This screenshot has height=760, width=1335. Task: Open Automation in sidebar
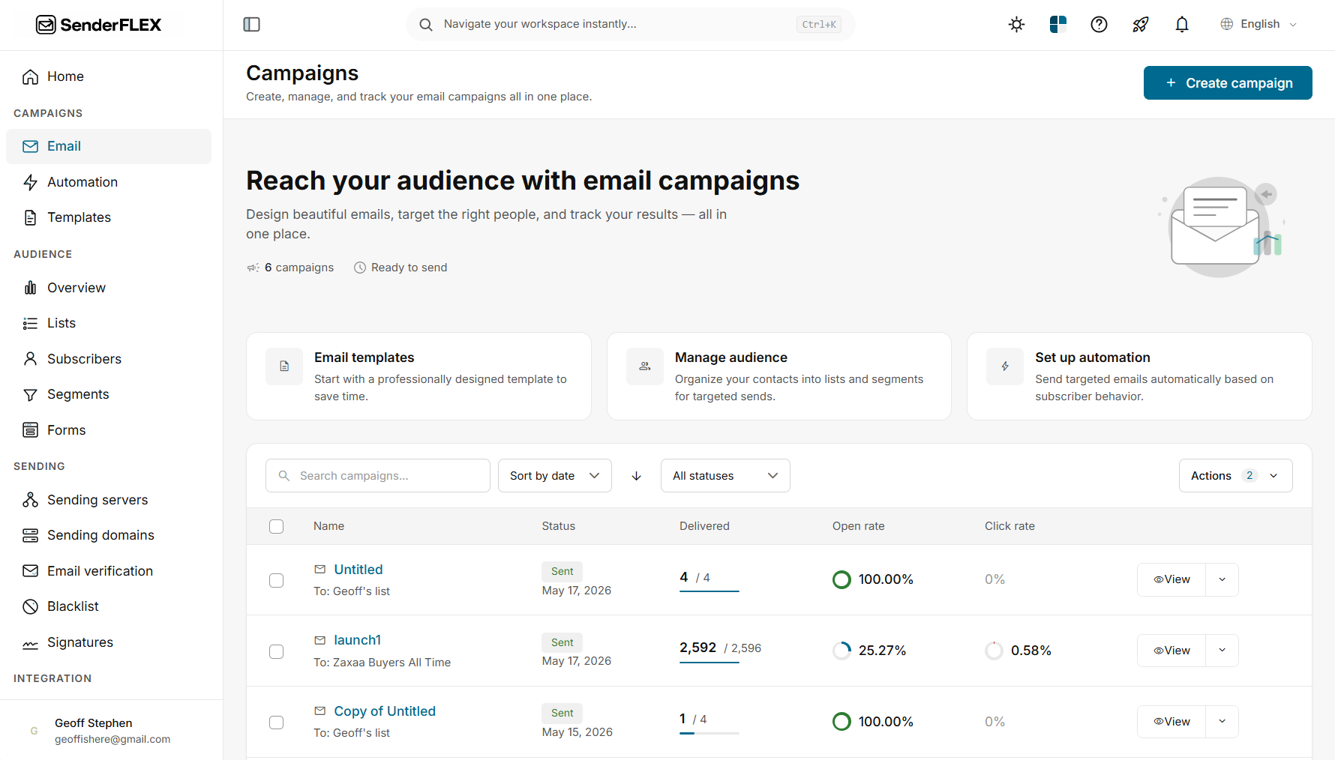pos(109,182)
